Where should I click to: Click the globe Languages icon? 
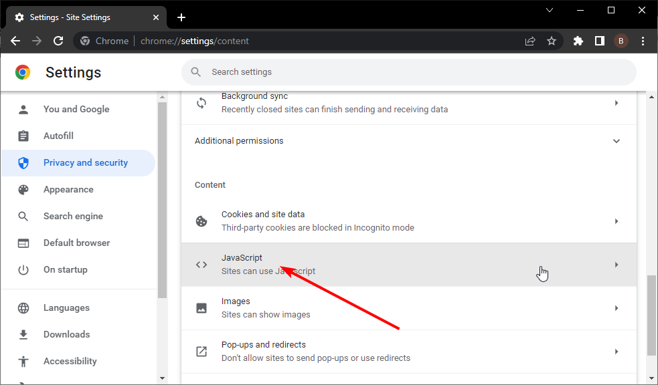pyautogui.click(x=23, y=308)
